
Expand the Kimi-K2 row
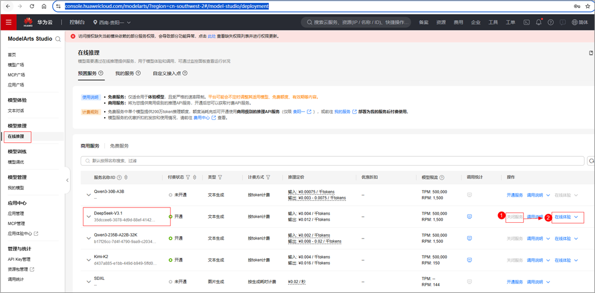89,260
